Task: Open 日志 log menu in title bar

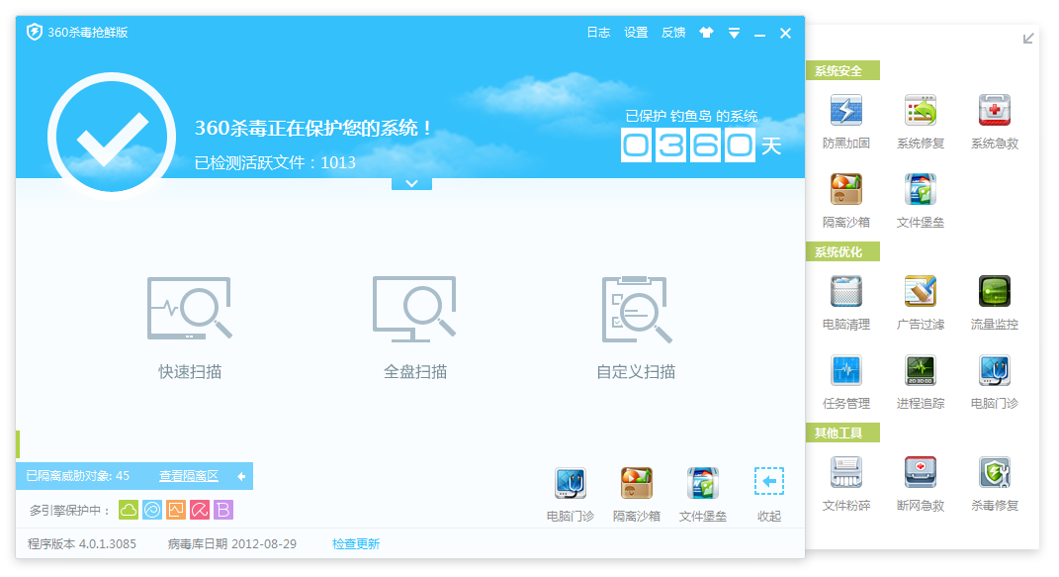Action: tap(598, 33)
